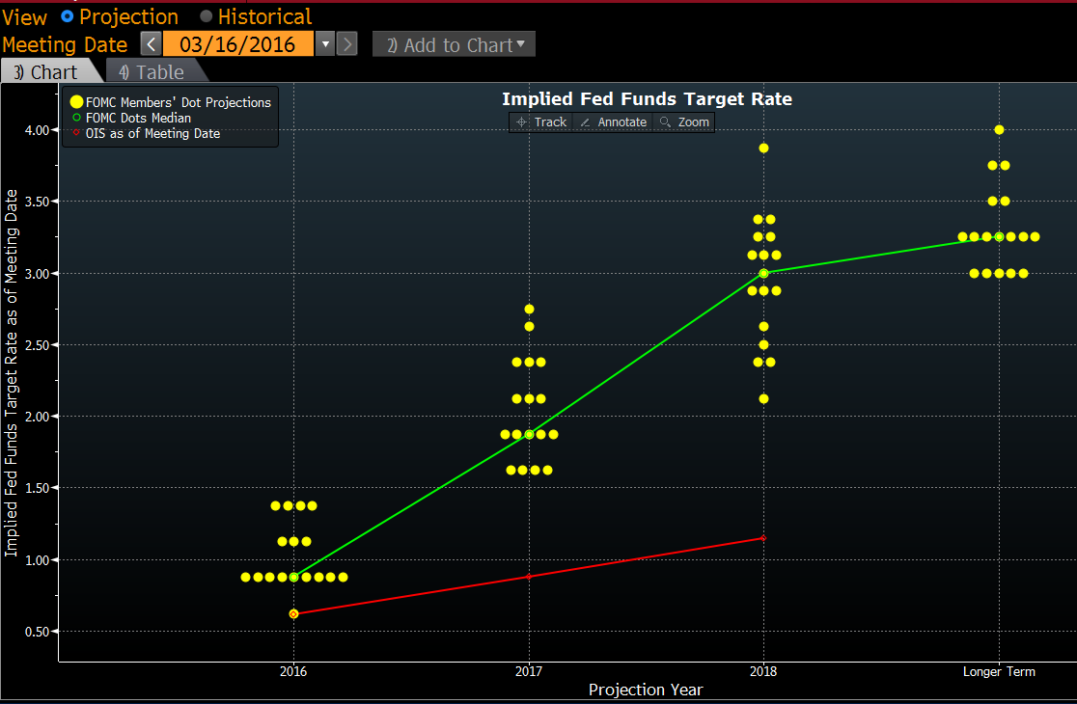Click the 4.00 Longer Term top dot

click(999, 129)
